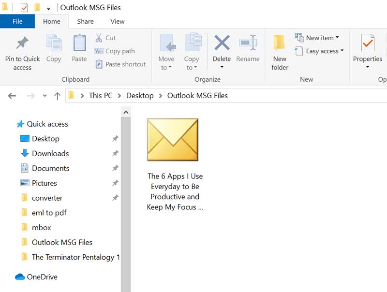Click pin icon next to Desktop

(x=115, y=139)
